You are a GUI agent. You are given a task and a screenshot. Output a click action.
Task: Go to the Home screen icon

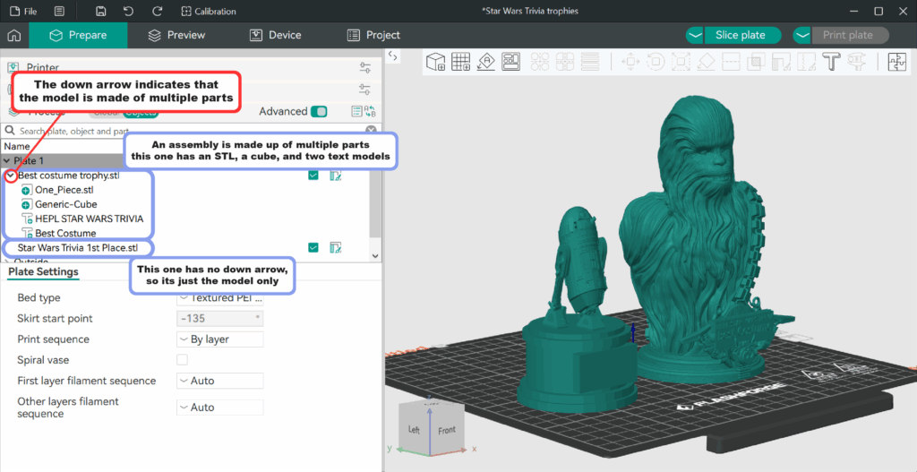tap(14, 35)
